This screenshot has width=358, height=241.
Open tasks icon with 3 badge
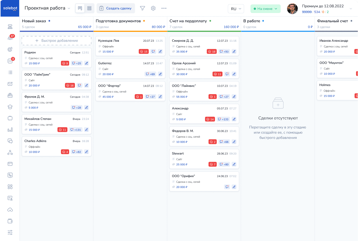(x=10, y=61)
